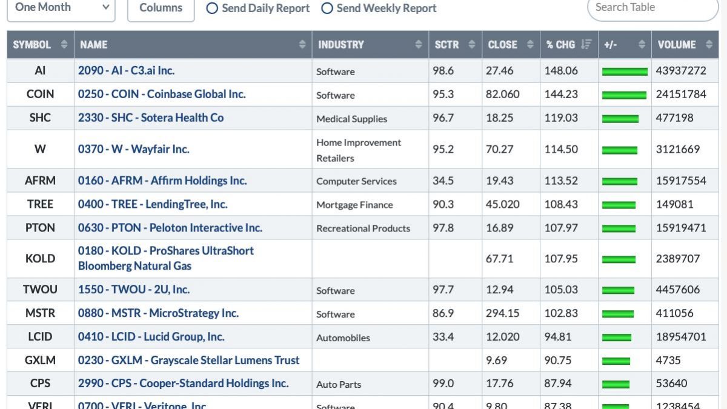
Task: Click the SCTR value 98.6
Action: click(x=443, y=70)
